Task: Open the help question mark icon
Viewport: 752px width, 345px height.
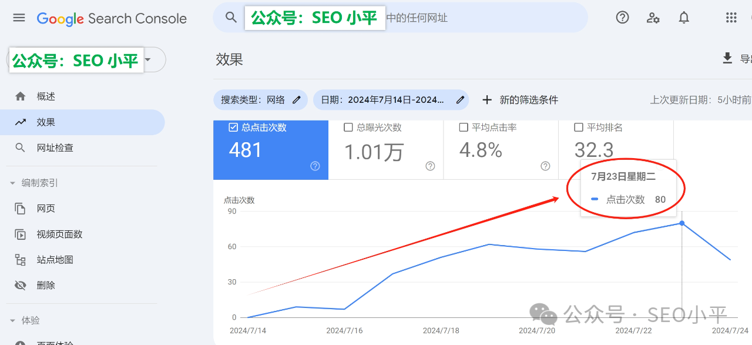Action: coord(622,18)
